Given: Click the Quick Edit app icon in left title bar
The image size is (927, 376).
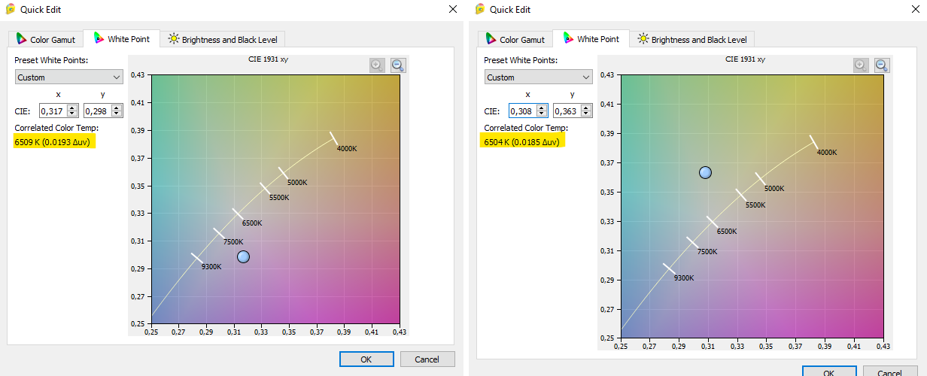Looking at the screenshot, I should click(10, 9).
